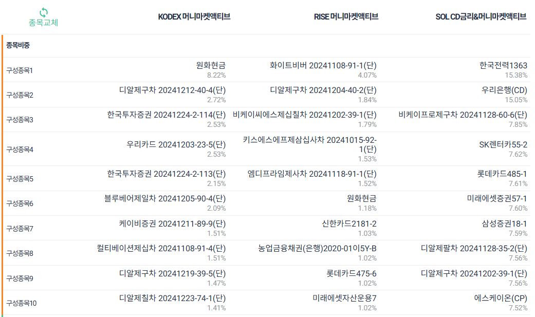
Task: Select the 구성종목10 row label
Action: point(21,303)
